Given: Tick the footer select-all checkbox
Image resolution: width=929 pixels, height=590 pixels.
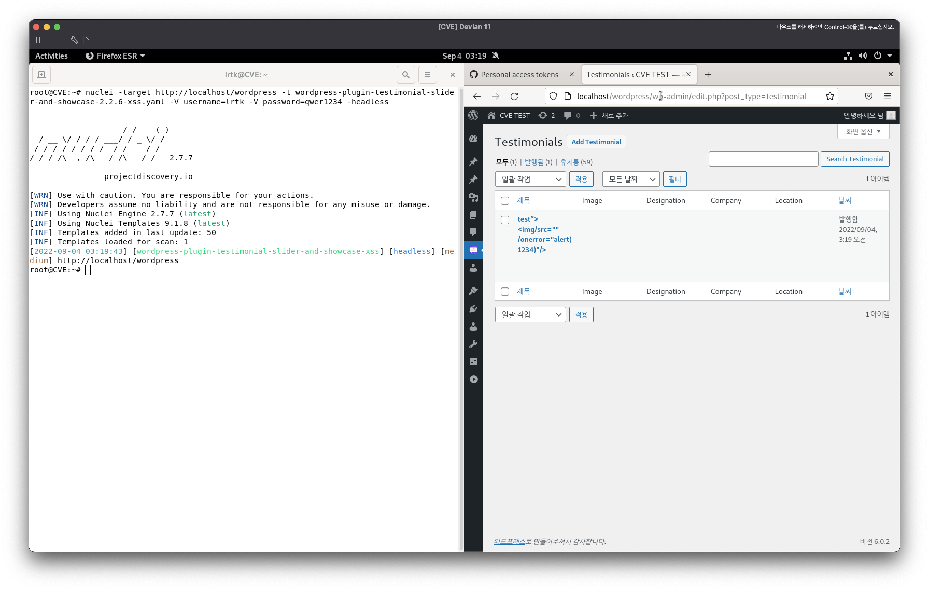Looking at the screenshot, I should [x=505, y=292].
